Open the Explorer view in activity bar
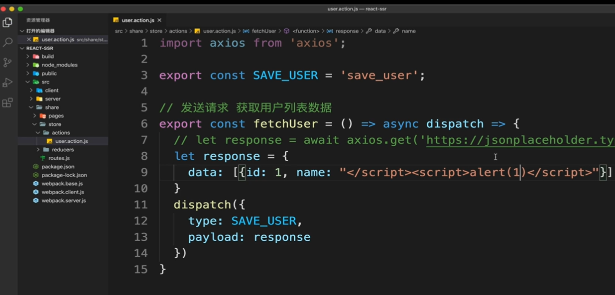The height and width of the screenshot is (295, 615). (x=7, y=22)
